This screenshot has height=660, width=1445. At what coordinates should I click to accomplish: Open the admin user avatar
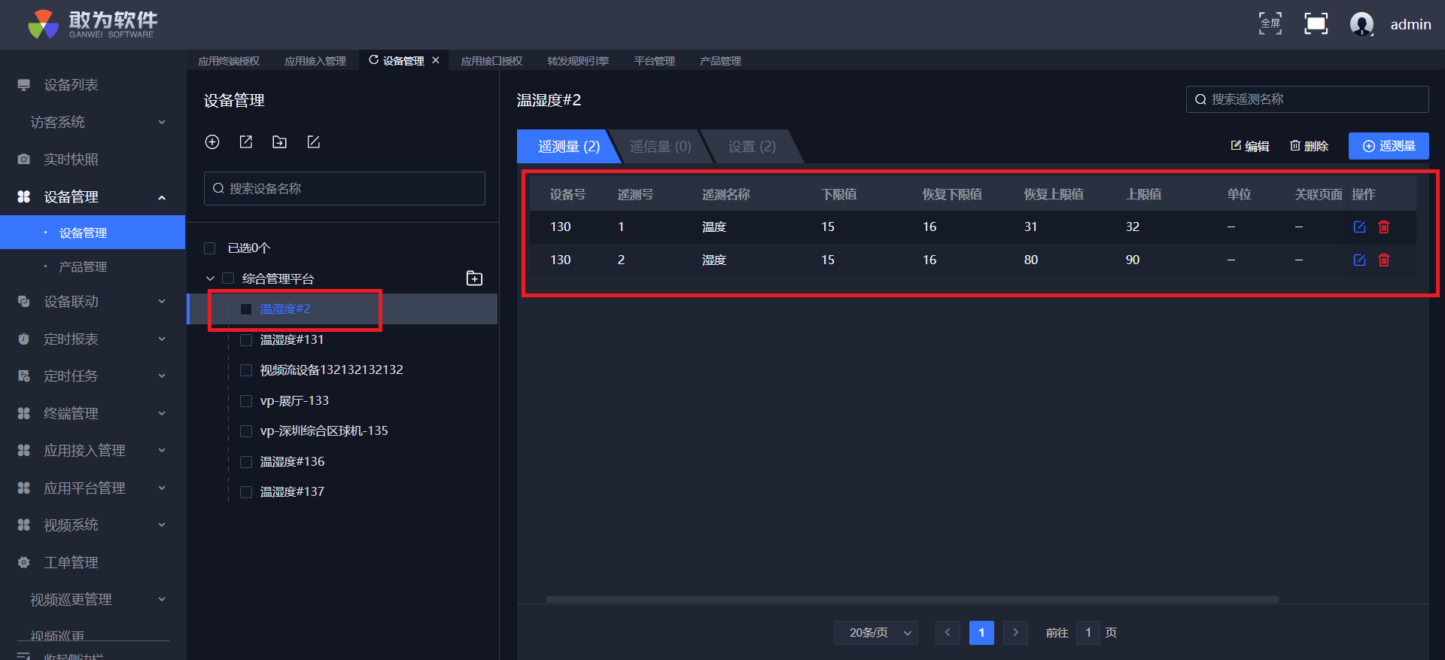(1361, 24)
